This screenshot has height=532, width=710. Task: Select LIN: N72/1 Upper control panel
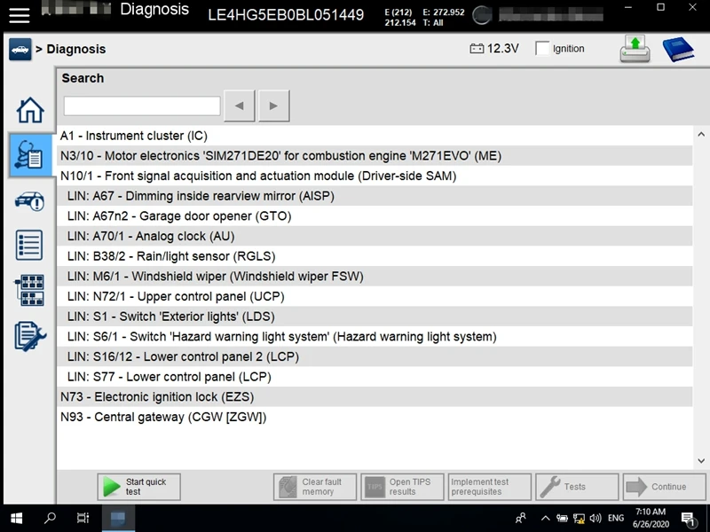coord(375,296)
